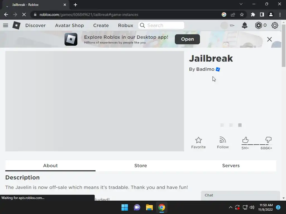
Task: Stop loading the page
Action: coord(24,14)
